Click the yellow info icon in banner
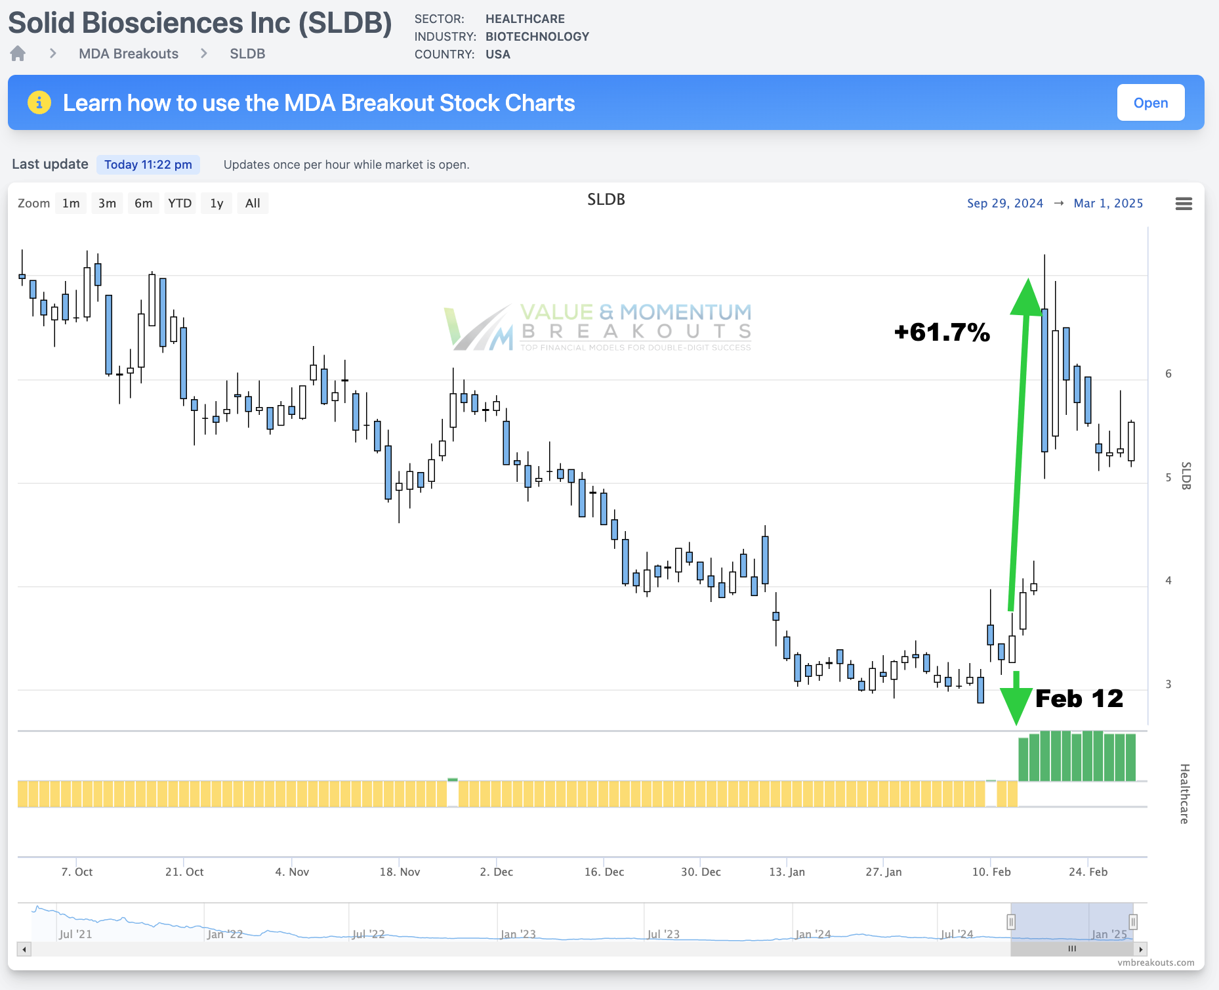Viewport: 1219px width, 990px height. click(39, 102)
